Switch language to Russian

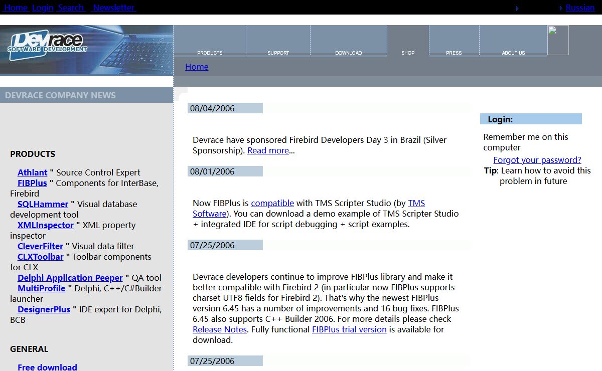coord(580,8)
